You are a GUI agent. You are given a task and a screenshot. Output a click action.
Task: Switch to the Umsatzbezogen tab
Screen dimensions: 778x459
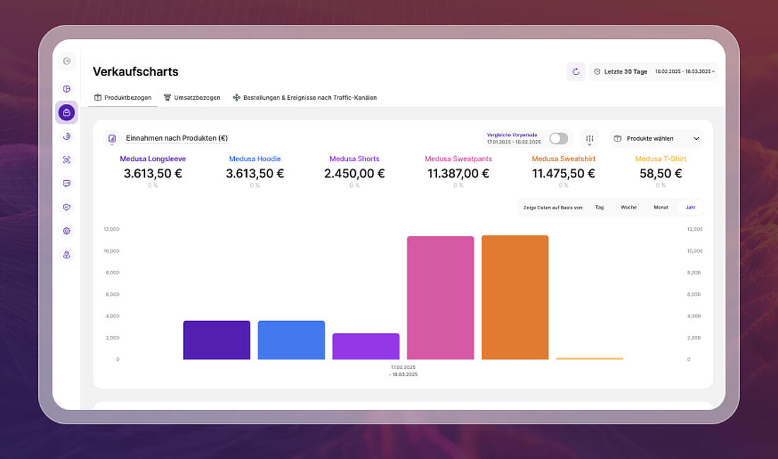point(192,98)
